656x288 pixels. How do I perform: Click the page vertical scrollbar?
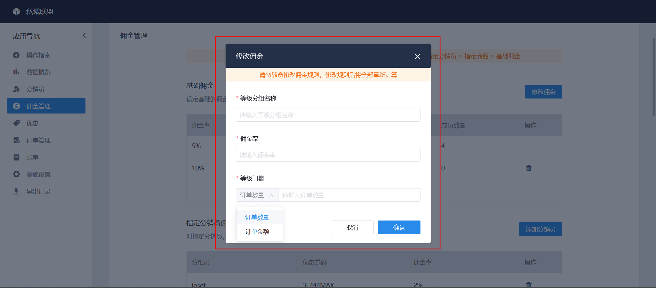click(654, 77)
